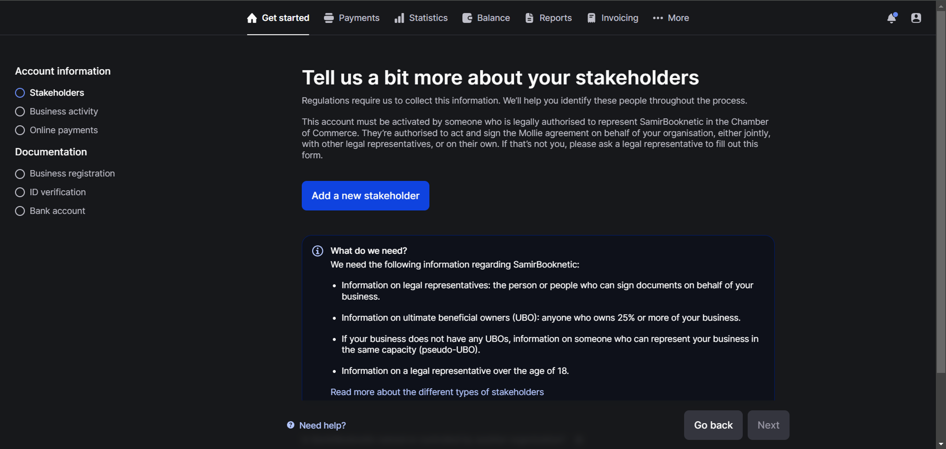Click the account profile icon

point(916,17)
